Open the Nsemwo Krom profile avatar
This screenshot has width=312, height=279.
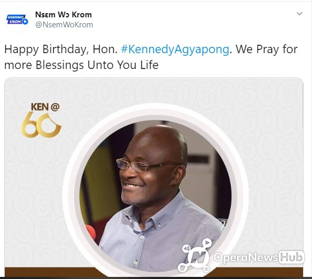[17, 19]
